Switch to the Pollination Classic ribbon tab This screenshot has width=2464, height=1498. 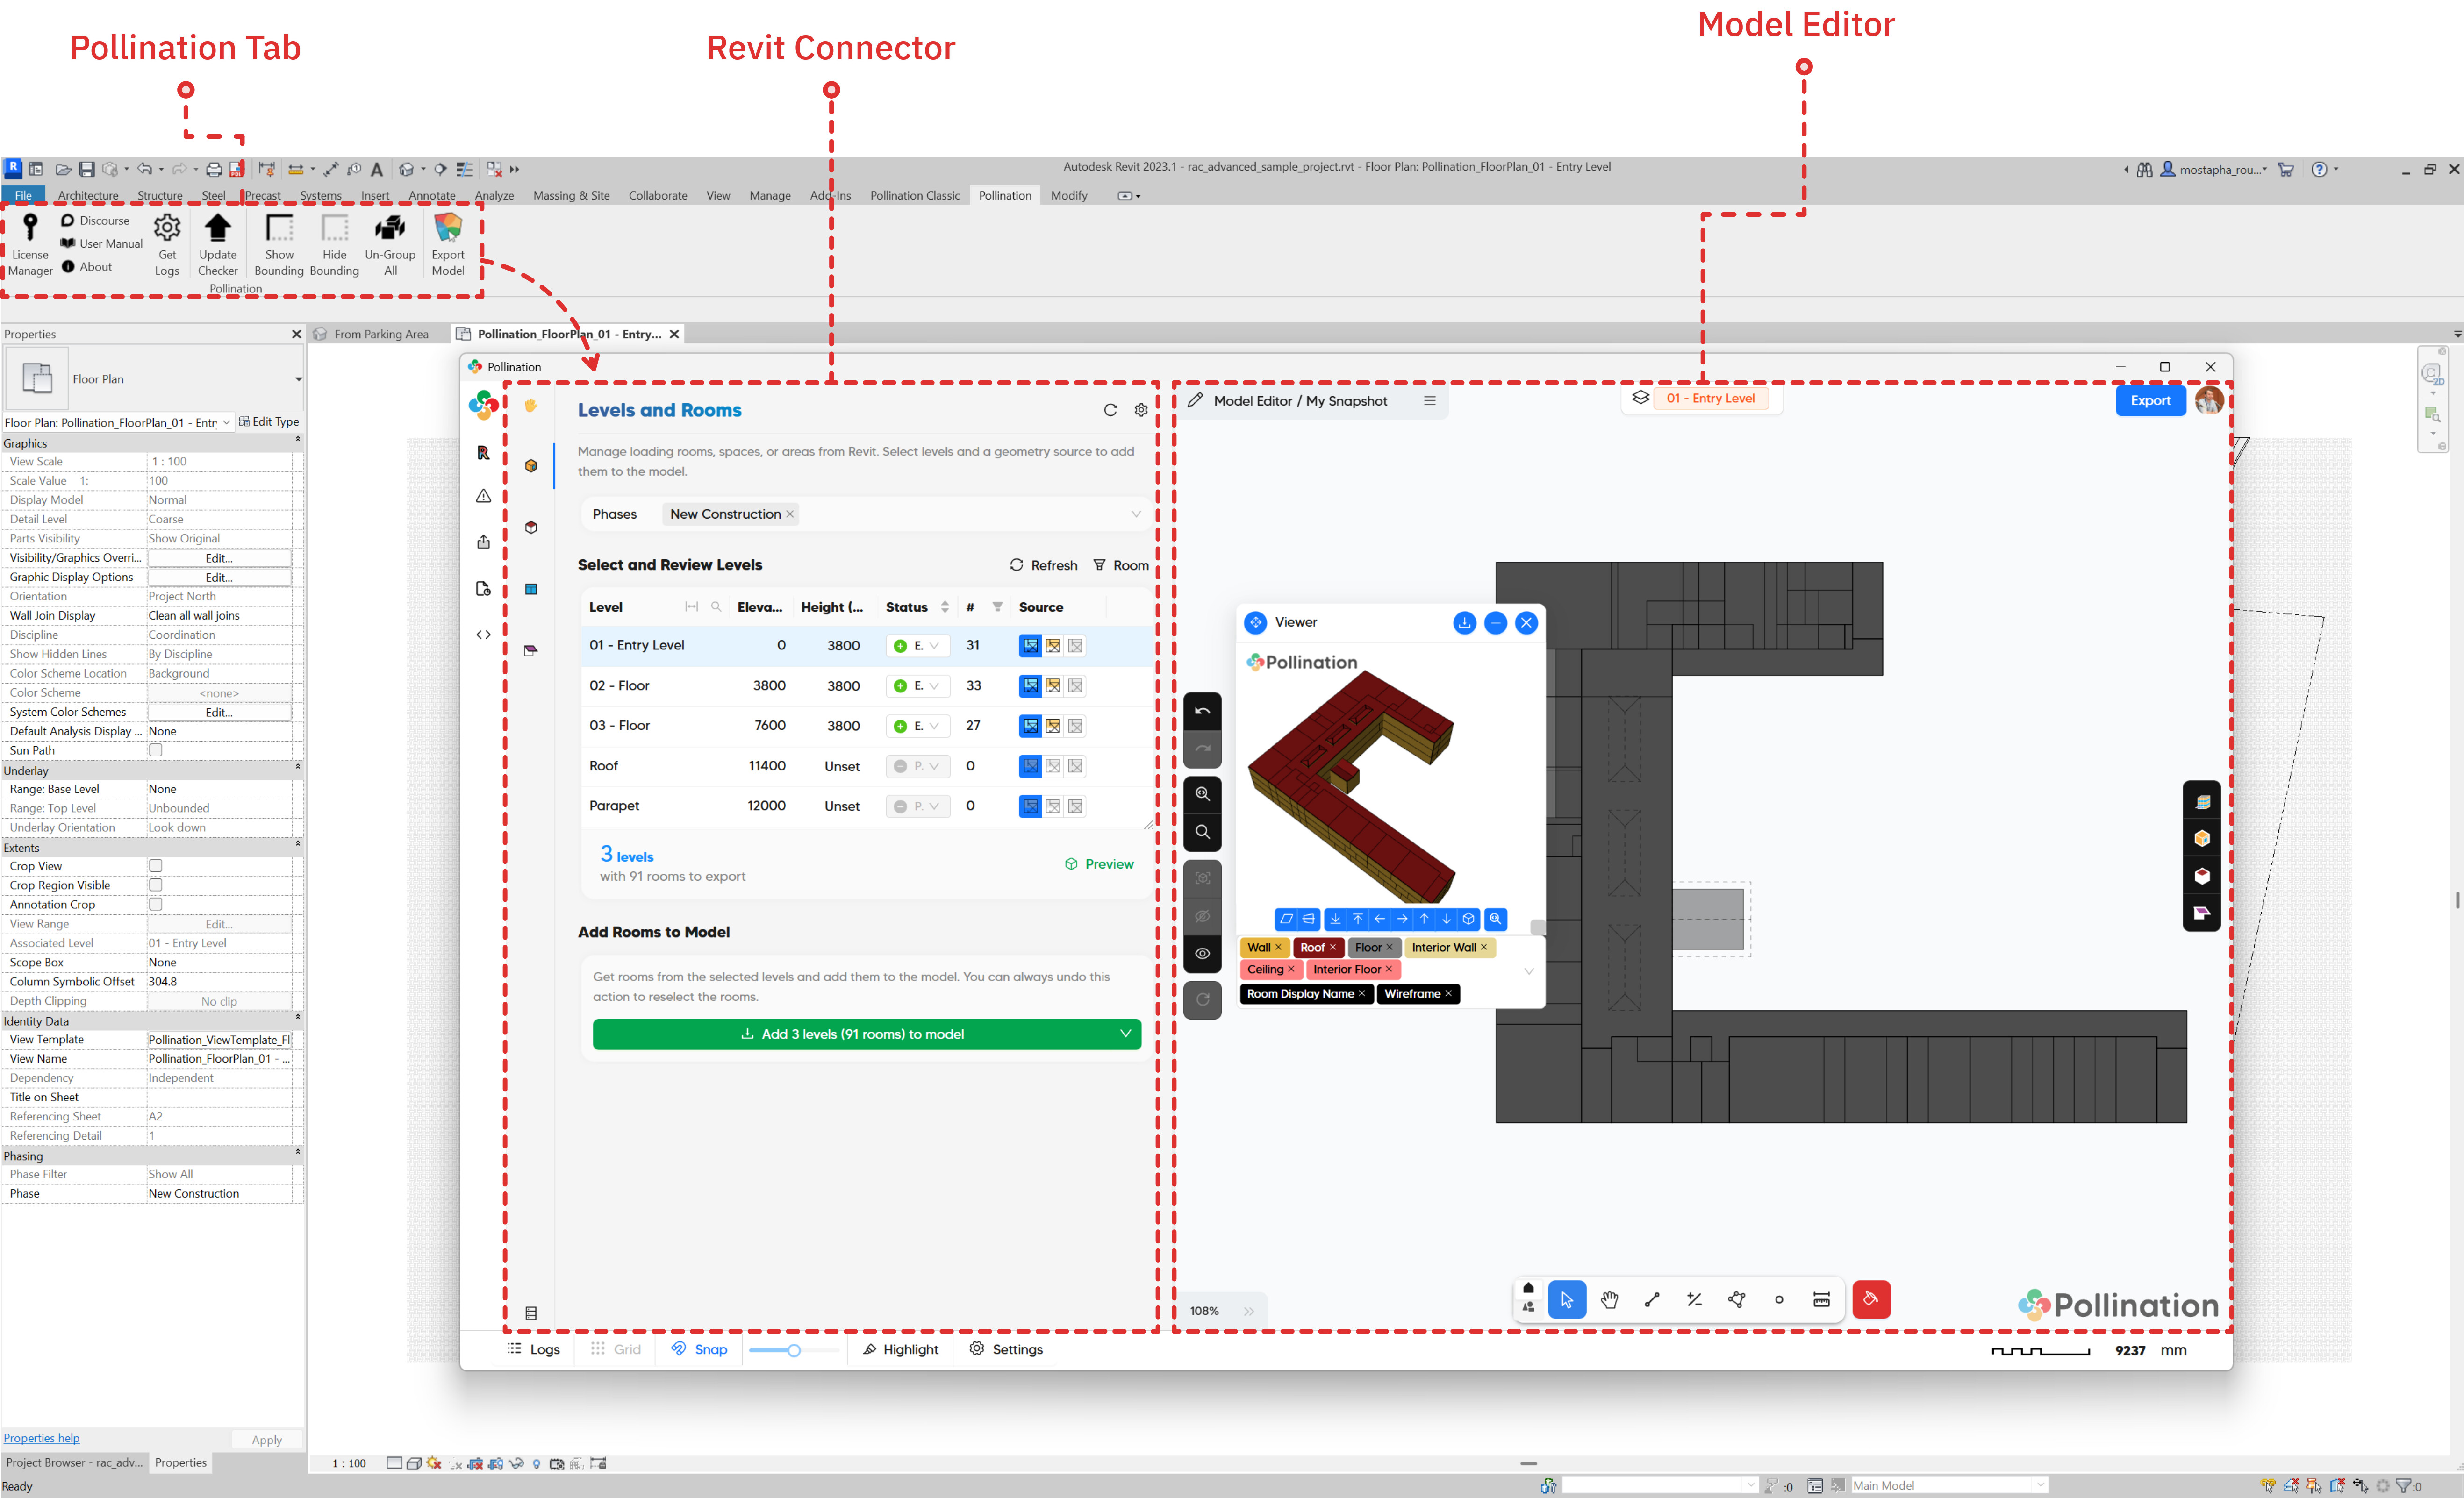914,196
